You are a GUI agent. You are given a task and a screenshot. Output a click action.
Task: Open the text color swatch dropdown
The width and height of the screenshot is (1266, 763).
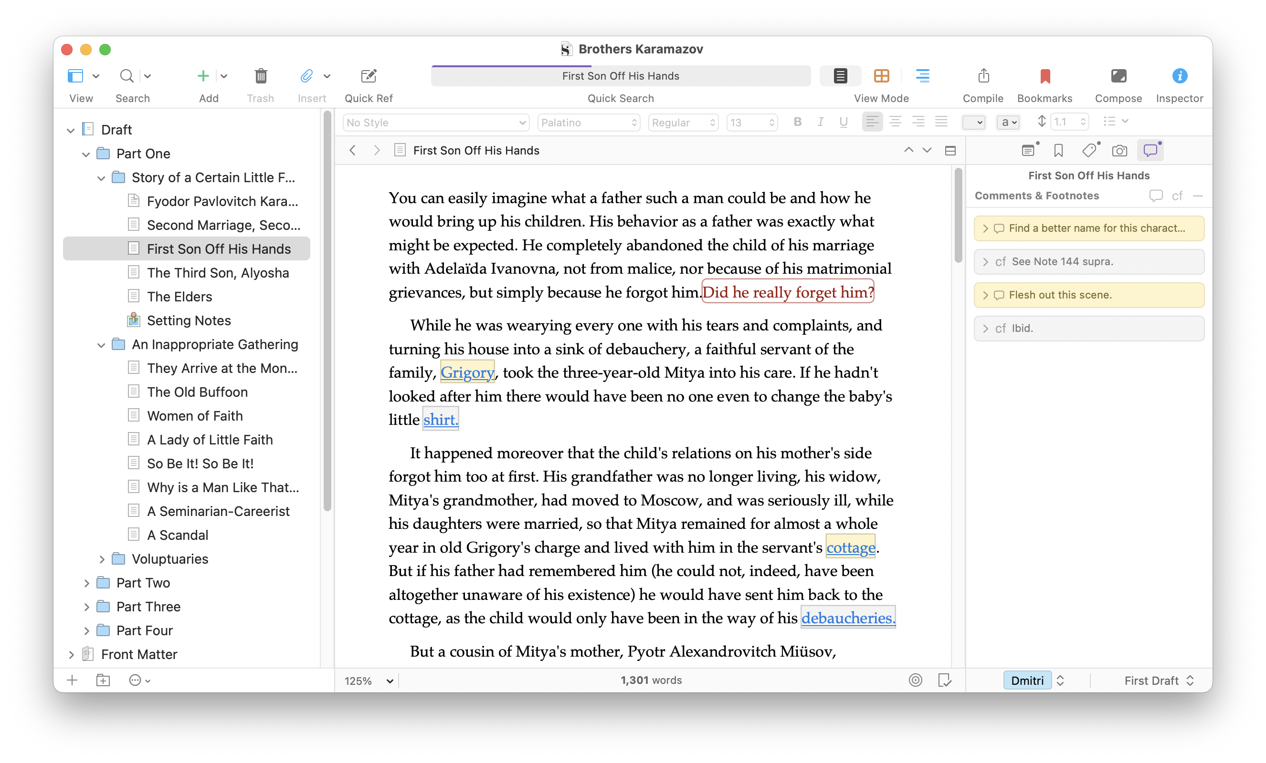tap(974, 123)
